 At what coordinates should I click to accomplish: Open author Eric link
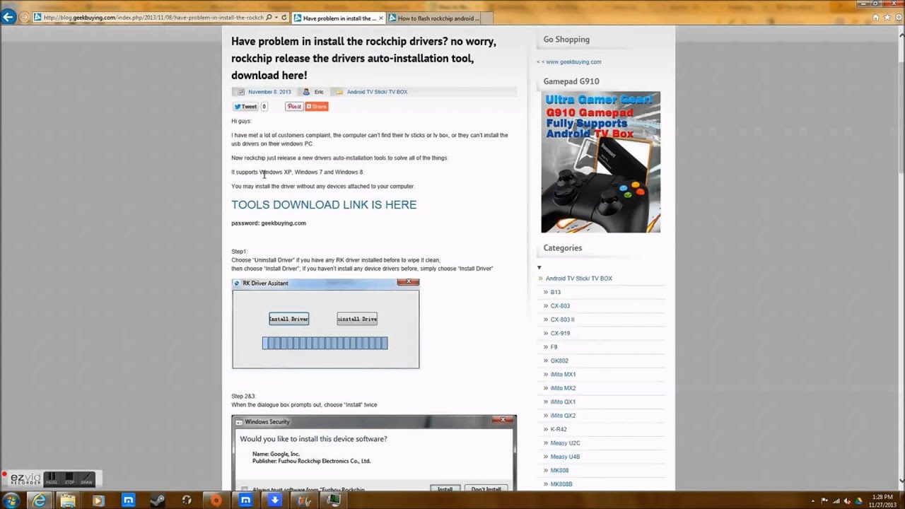tap(319, 92)
